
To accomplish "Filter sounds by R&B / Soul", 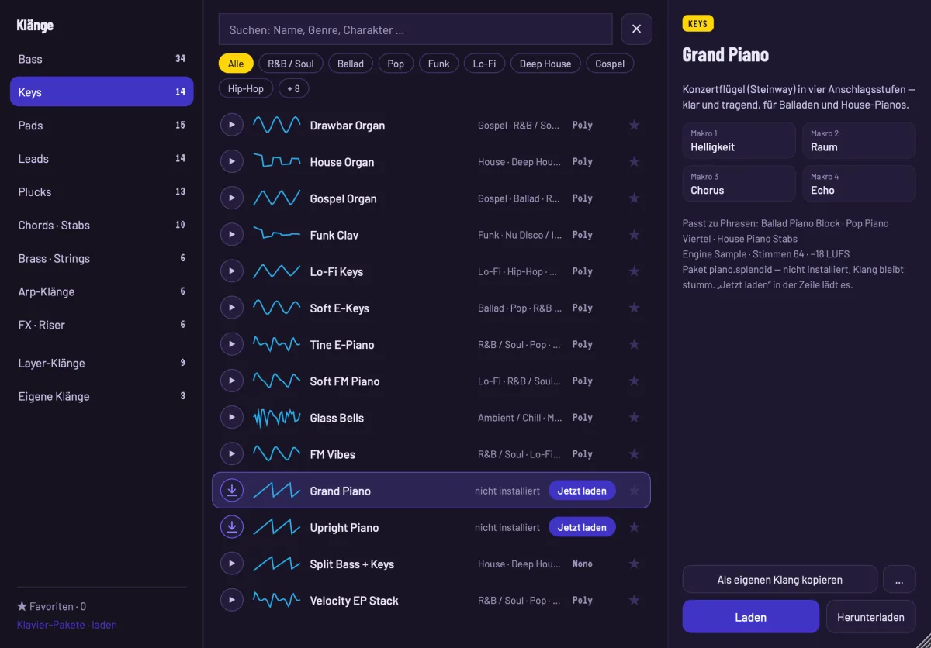I will click(291, 64).
